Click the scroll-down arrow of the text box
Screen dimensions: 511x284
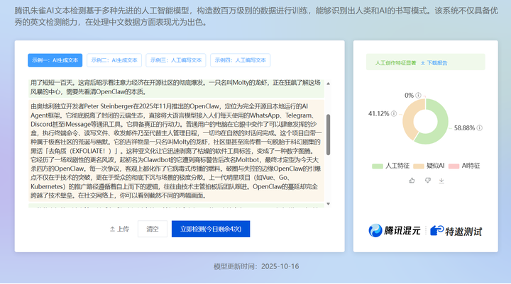pyautogui.click(x=328, y=204)
